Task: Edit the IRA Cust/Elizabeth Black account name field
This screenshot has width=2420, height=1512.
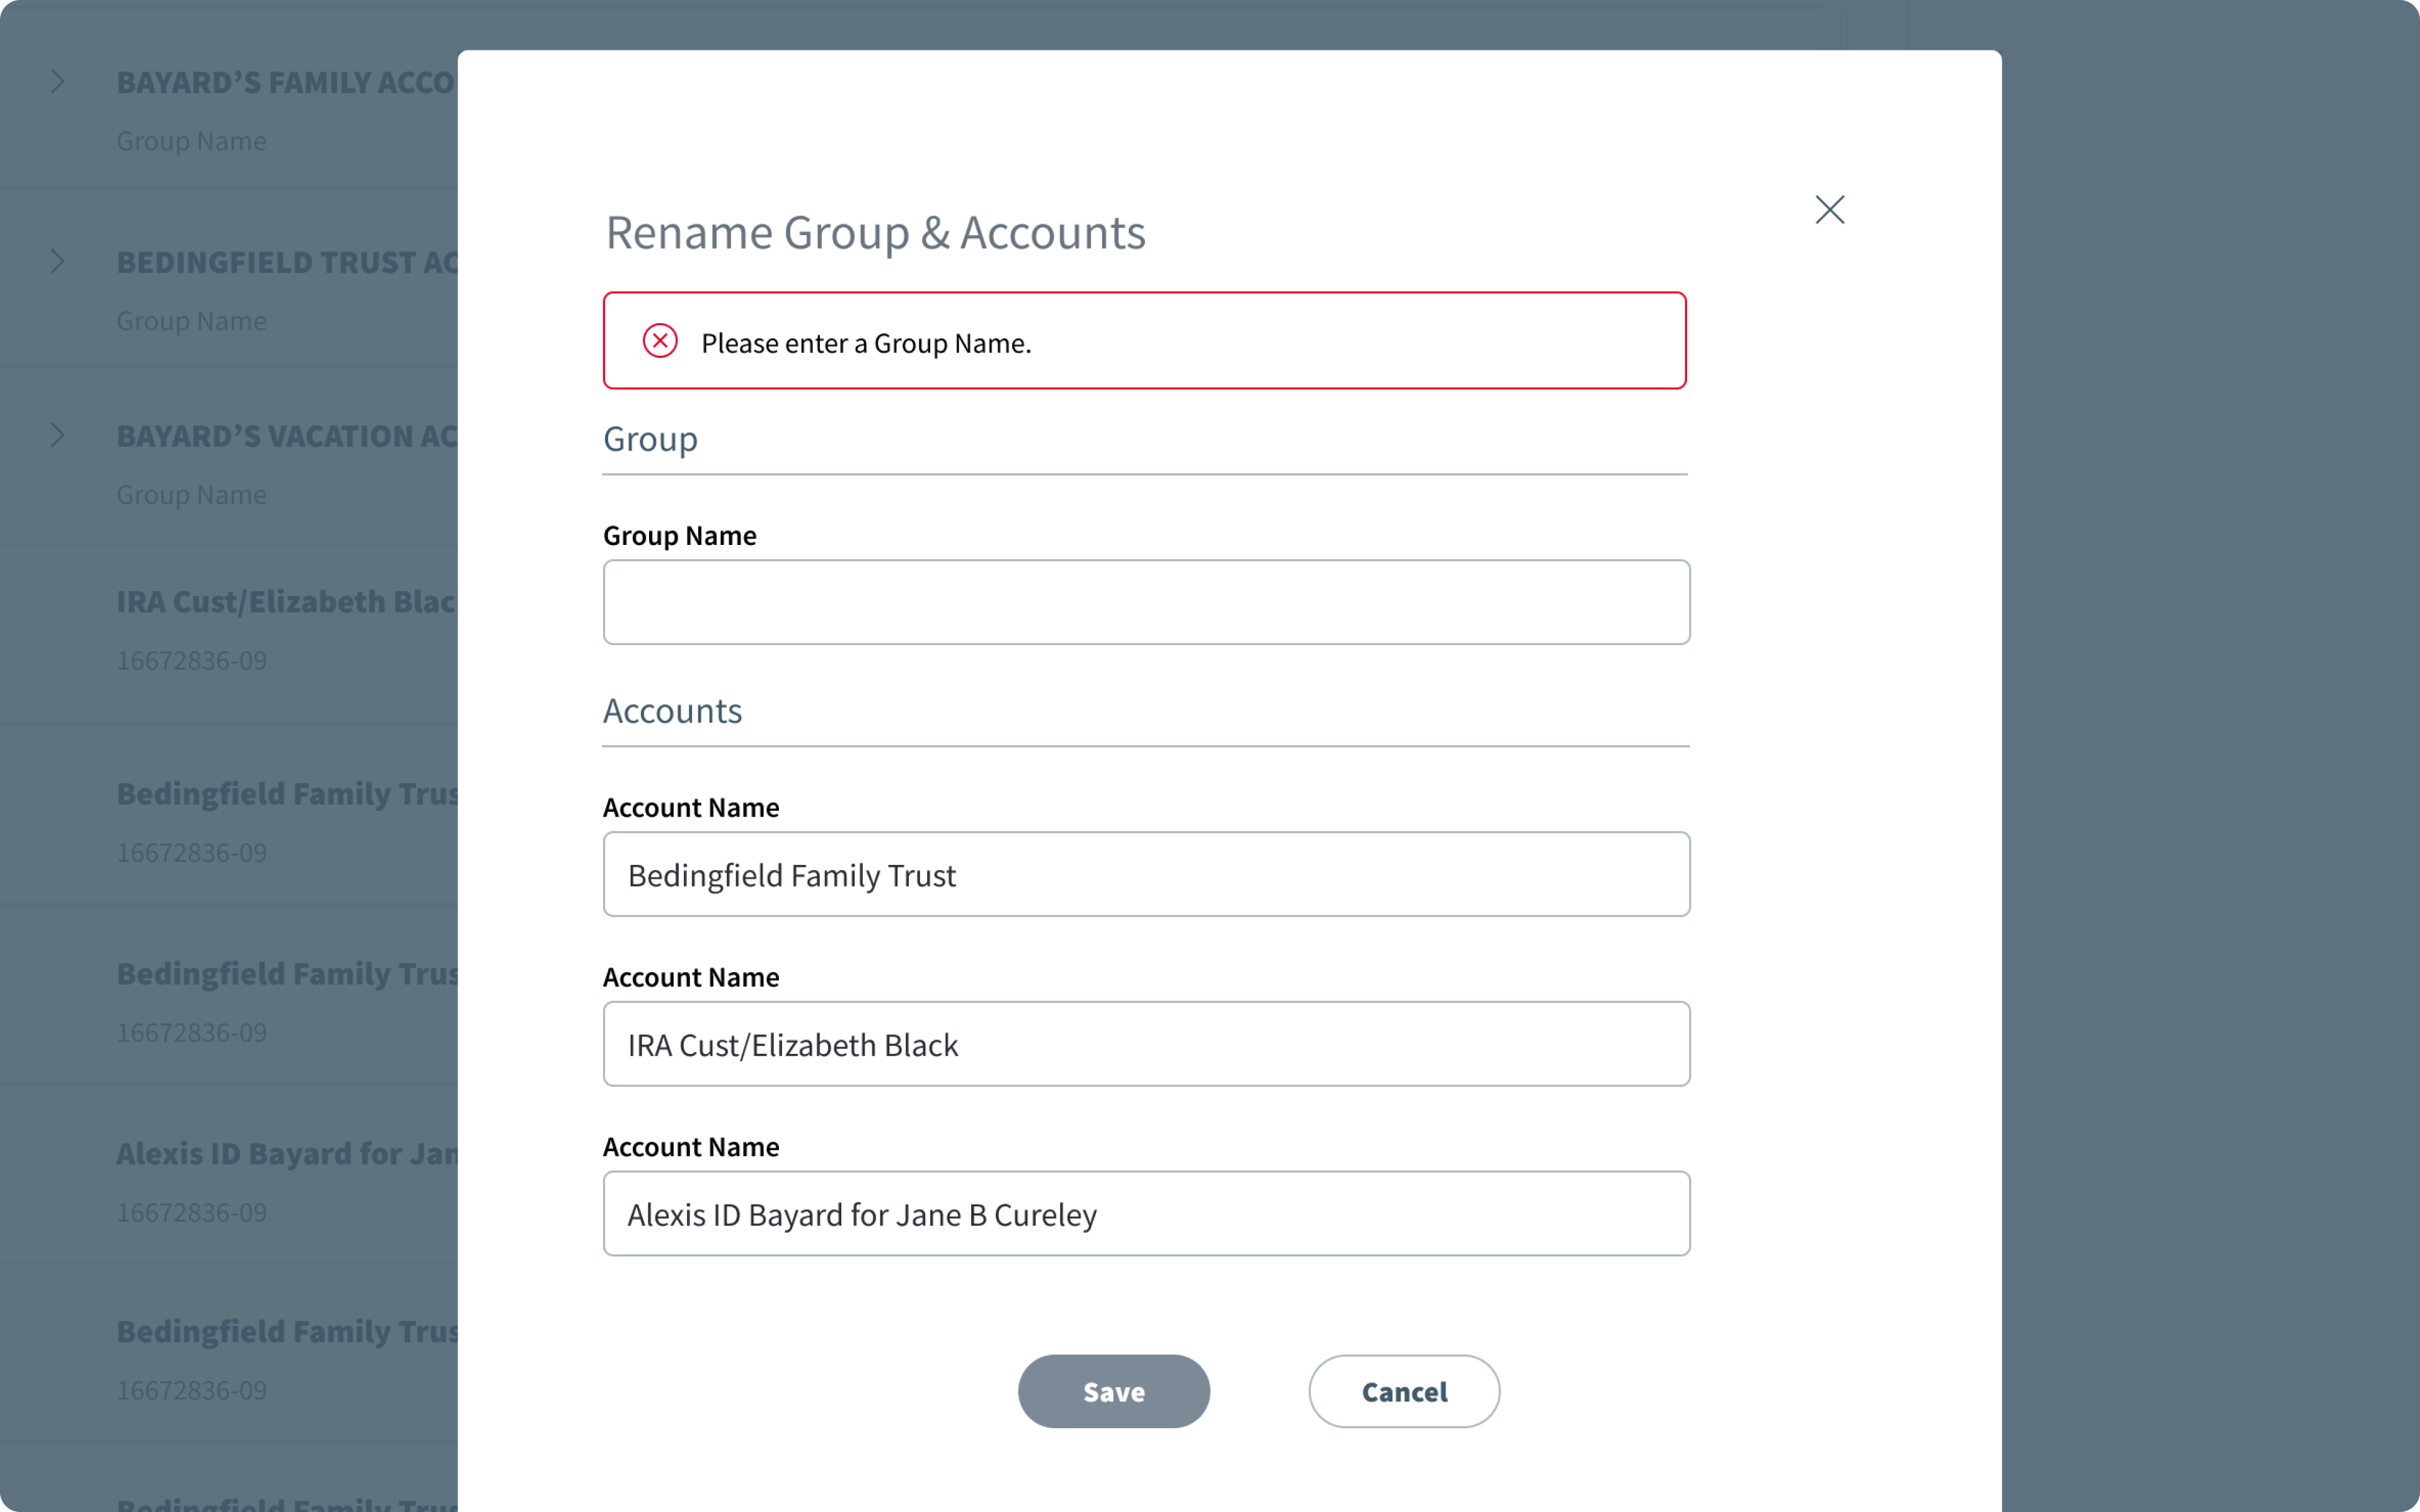Action: pos(1146,1044)
